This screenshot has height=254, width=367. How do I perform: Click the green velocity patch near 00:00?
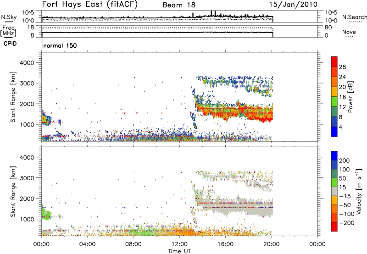(46, 214)
